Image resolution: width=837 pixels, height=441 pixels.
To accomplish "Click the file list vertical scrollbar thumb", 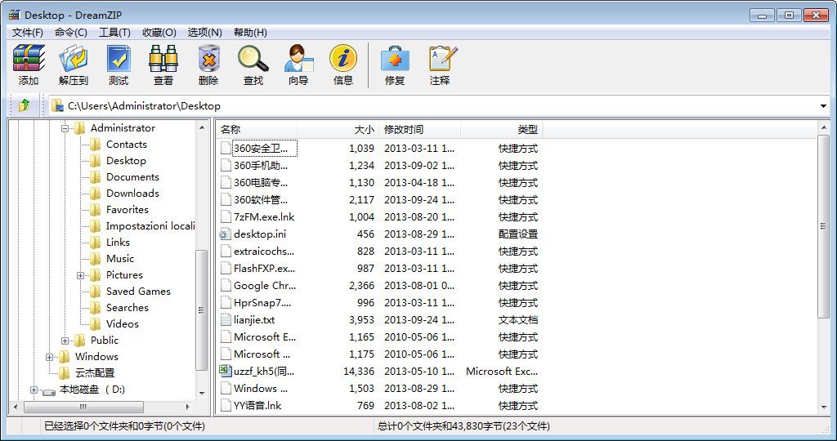I will click(x=823, y=226).
